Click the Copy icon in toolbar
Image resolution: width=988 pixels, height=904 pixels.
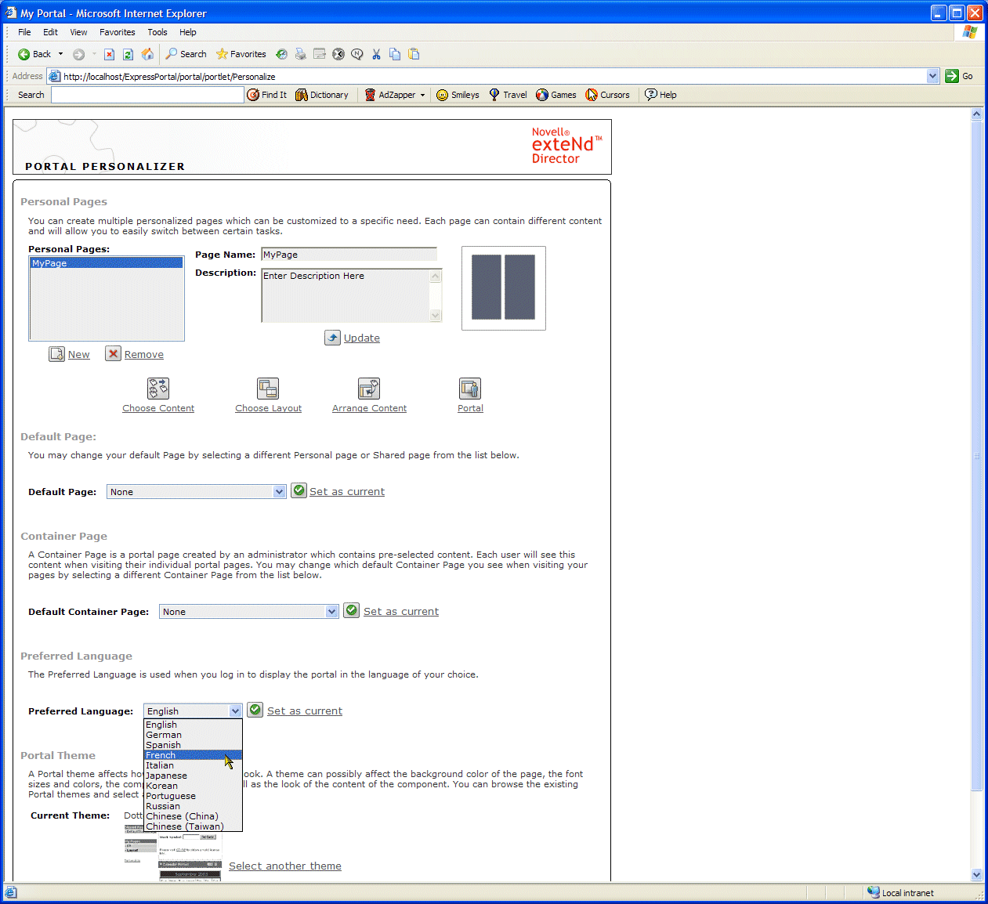[395, 54]
